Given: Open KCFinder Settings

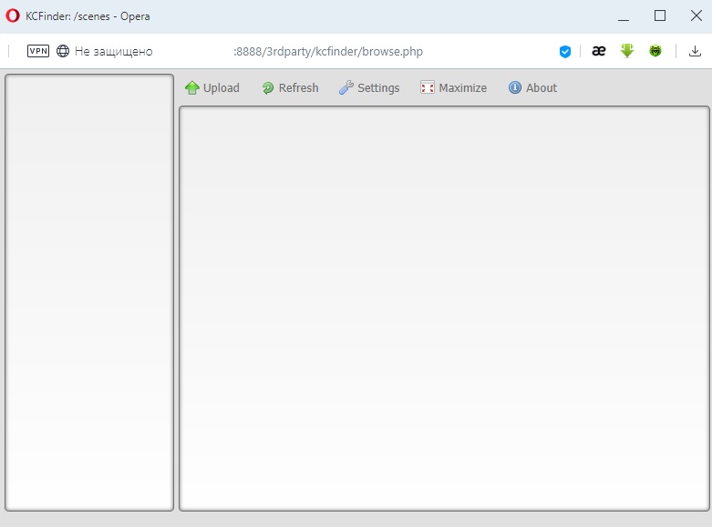Looking at the screenshot, I should 369,88.
